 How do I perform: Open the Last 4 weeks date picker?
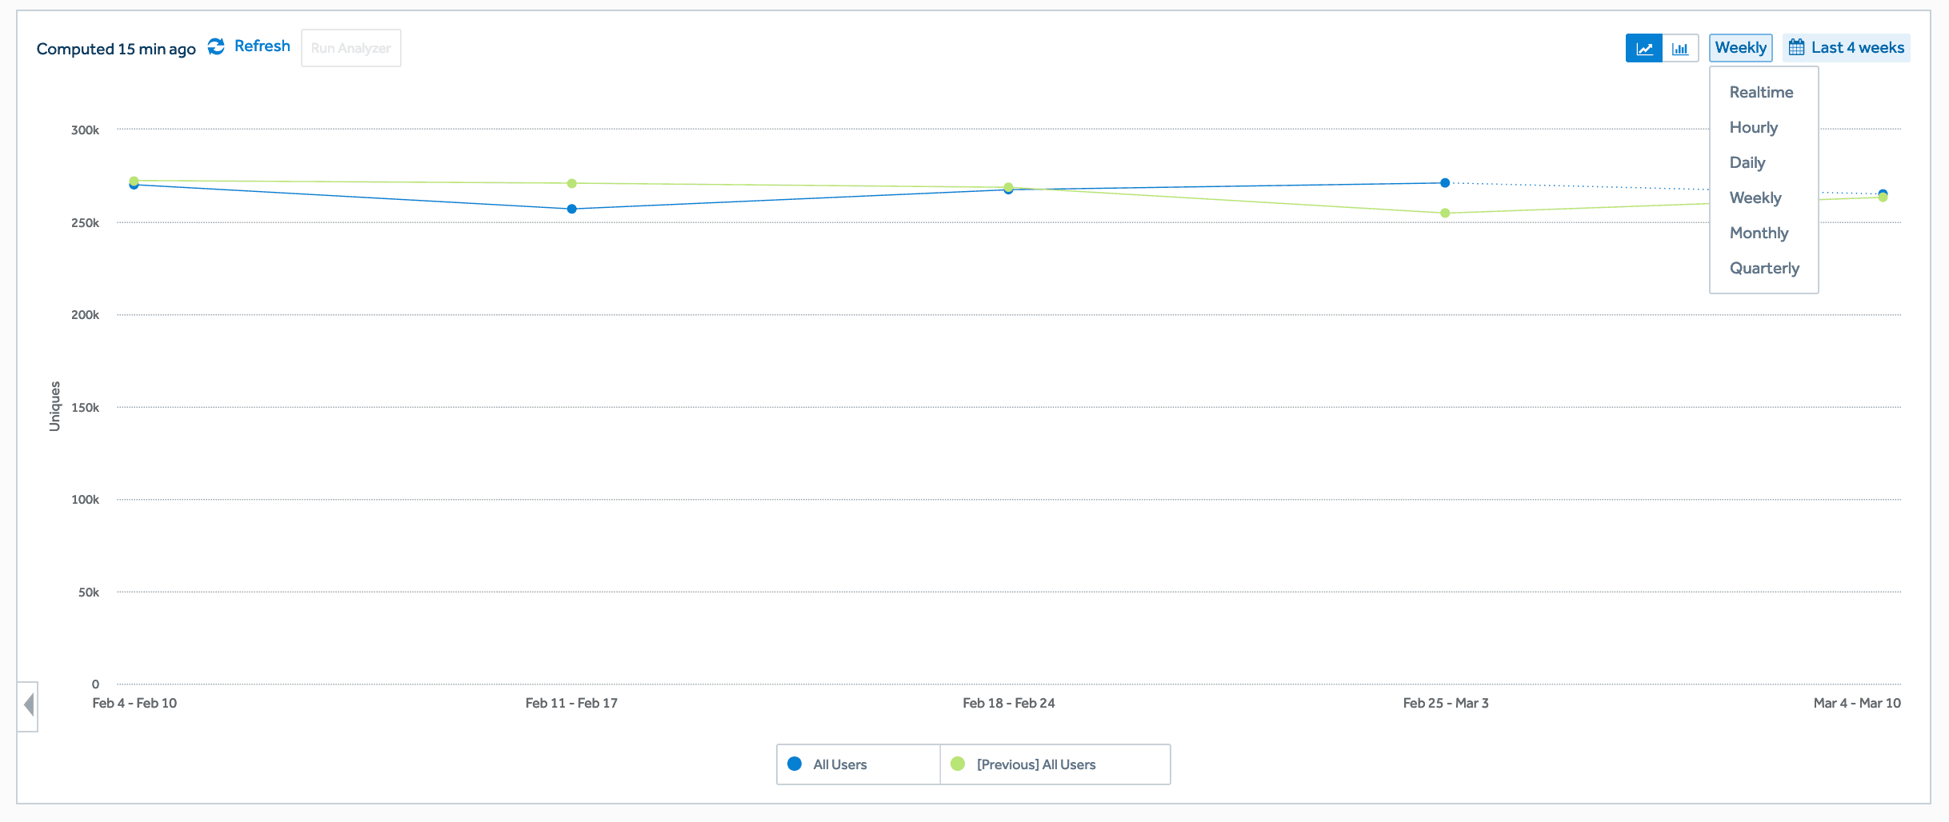(x=1857, y=48)
